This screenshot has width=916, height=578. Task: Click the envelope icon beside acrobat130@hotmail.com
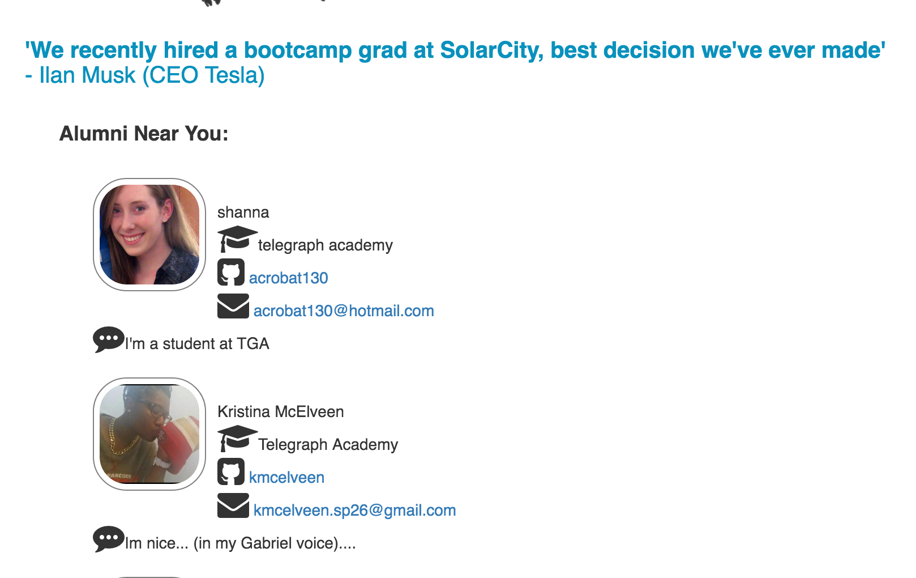[233, 306]
